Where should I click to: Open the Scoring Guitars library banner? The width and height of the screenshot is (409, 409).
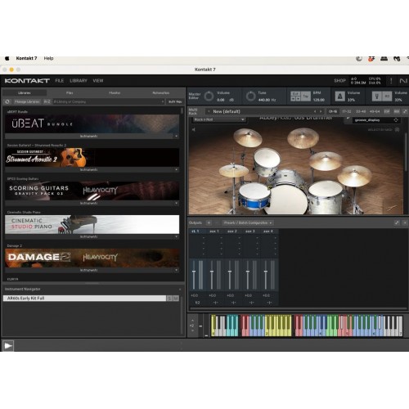point(92,191)
